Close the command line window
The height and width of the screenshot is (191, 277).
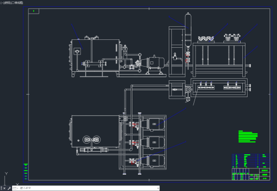coord(4,188)
